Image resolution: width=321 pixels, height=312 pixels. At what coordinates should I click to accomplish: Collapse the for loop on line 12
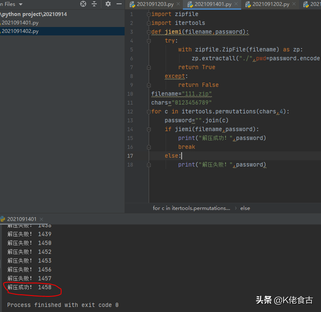148,112
